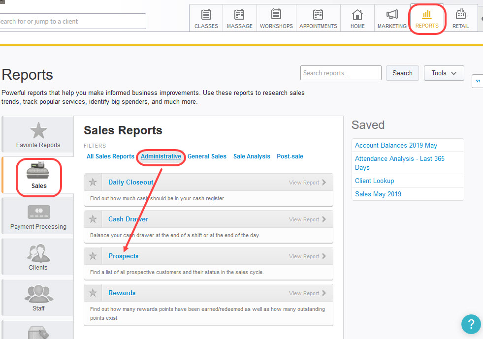Open the Staff report category icon
The width and height of the screenshot is (483, 339).
(x=38, y=294)
